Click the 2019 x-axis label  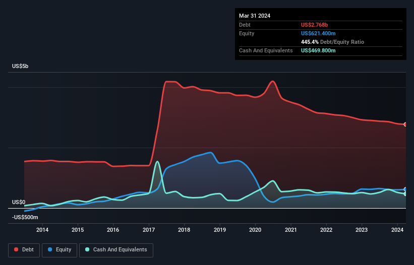[220, 230]
